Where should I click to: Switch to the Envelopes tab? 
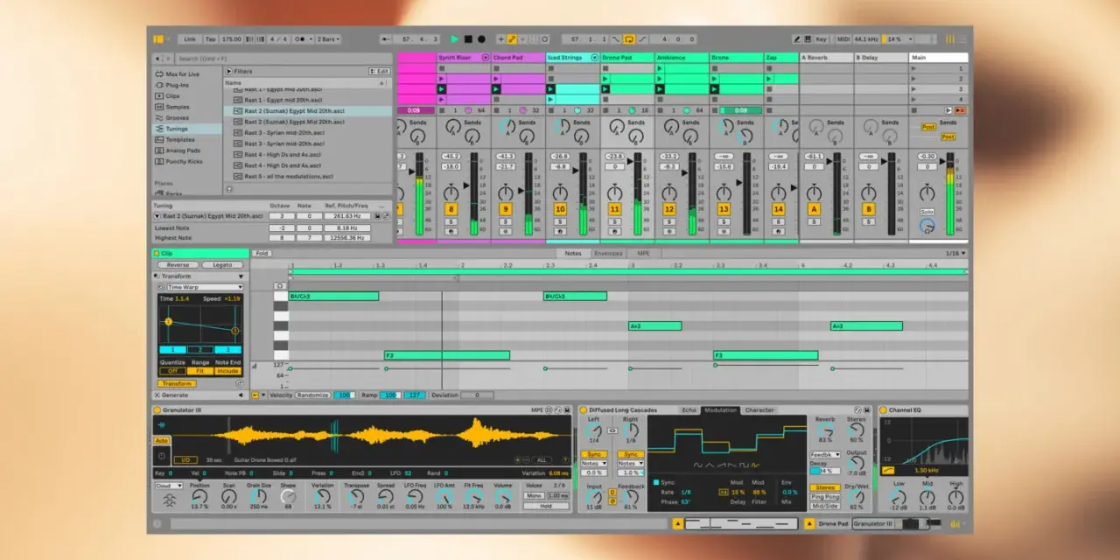(x=608, y=254)
